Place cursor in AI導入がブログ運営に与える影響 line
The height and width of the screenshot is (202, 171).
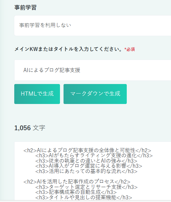coord(89,166)
